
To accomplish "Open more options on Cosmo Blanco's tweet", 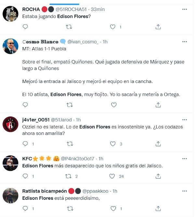I will [x=185, y=42].
